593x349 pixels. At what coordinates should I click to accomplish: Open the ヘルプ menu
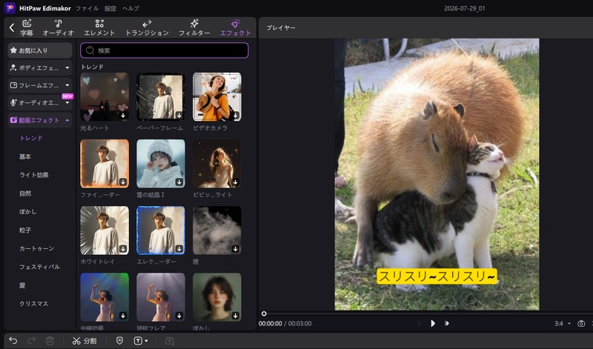[x=131, y=8]
